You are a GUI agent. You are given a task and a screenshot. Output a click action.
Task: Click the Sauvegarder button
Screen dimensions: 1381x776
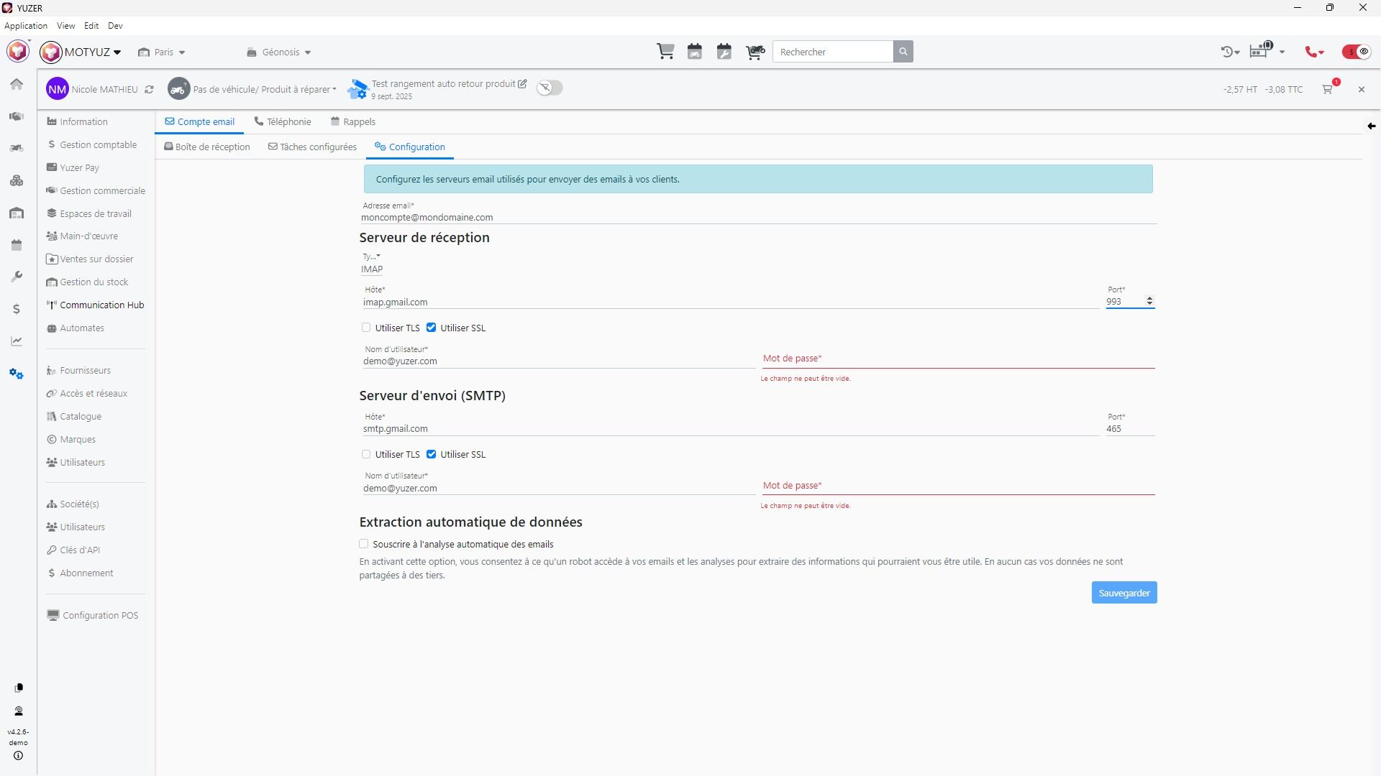click(1124, 593)
